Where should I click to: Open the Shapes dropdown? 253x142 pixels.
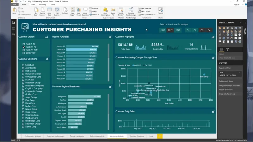click(x=94, y=15)
